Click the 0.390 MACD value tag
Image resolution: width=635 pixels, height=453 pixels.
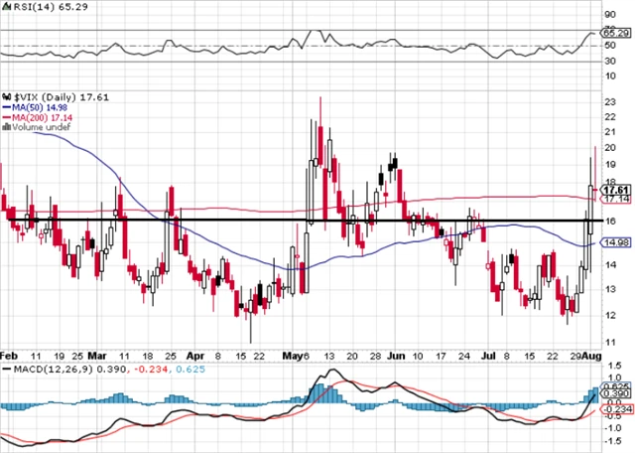coord(616,395)
